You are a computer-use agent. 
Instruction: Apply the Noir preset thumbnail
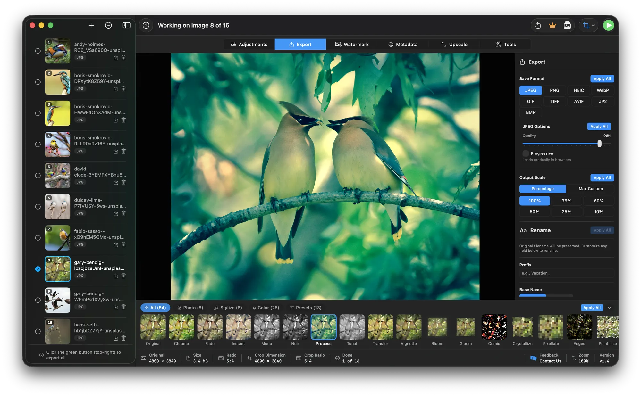295,327
